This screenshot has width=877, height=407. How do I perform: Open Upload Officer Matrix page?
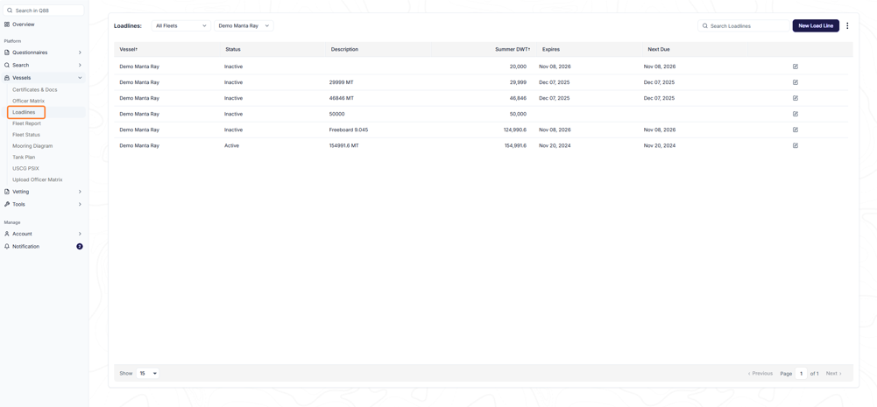38,179
